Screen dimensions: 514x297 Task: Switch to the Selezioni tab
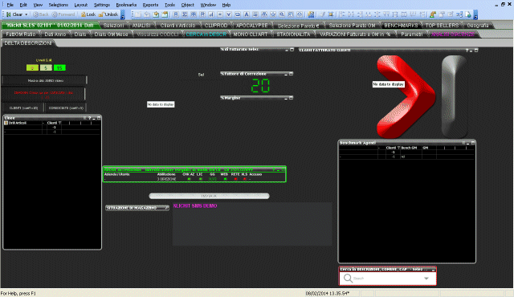coord(113,25)
